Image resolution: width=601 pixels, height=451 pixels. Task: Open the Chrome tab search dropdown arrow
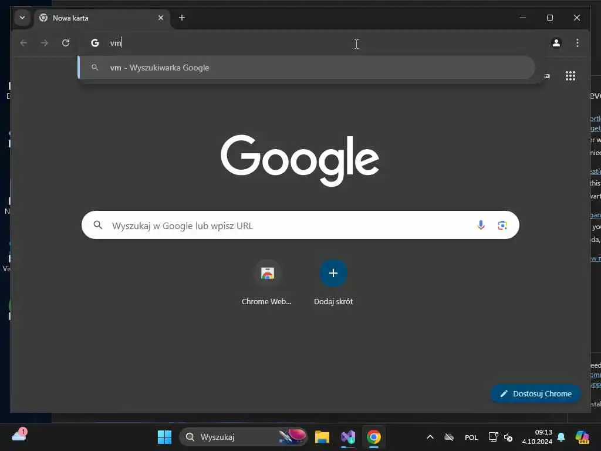point(22,18)
